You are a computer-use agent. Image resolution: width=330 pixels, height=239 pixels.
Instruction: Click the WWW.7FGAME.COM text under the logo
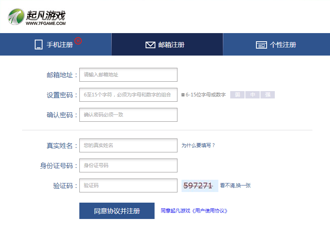pyautogui.click(x=46, y=23)
